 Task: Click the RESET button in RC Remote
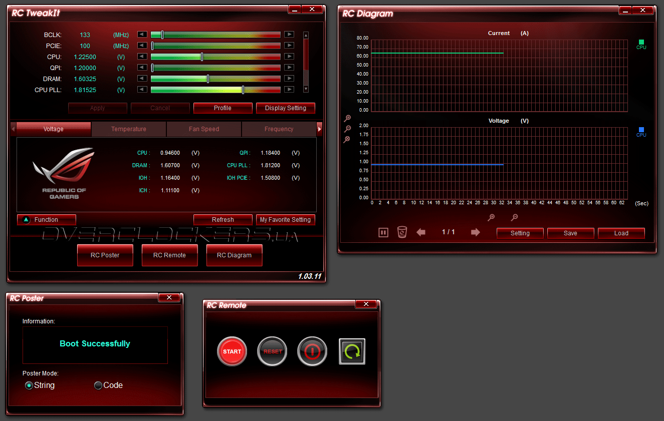coord(272,351)
